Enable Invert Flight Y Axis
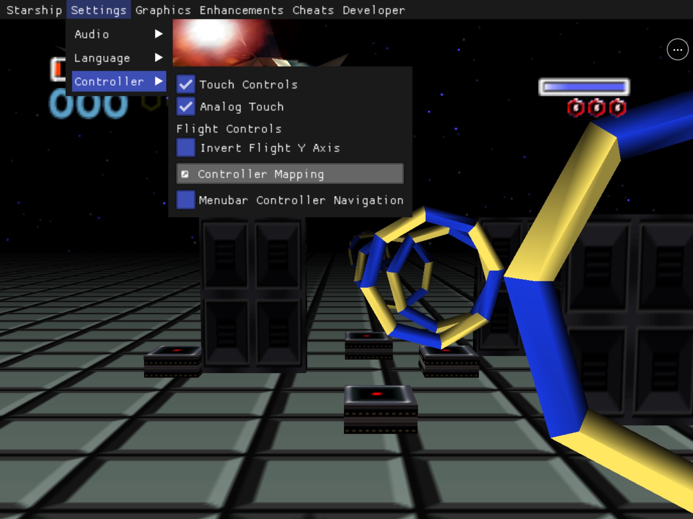 click(x=186, y=148)
